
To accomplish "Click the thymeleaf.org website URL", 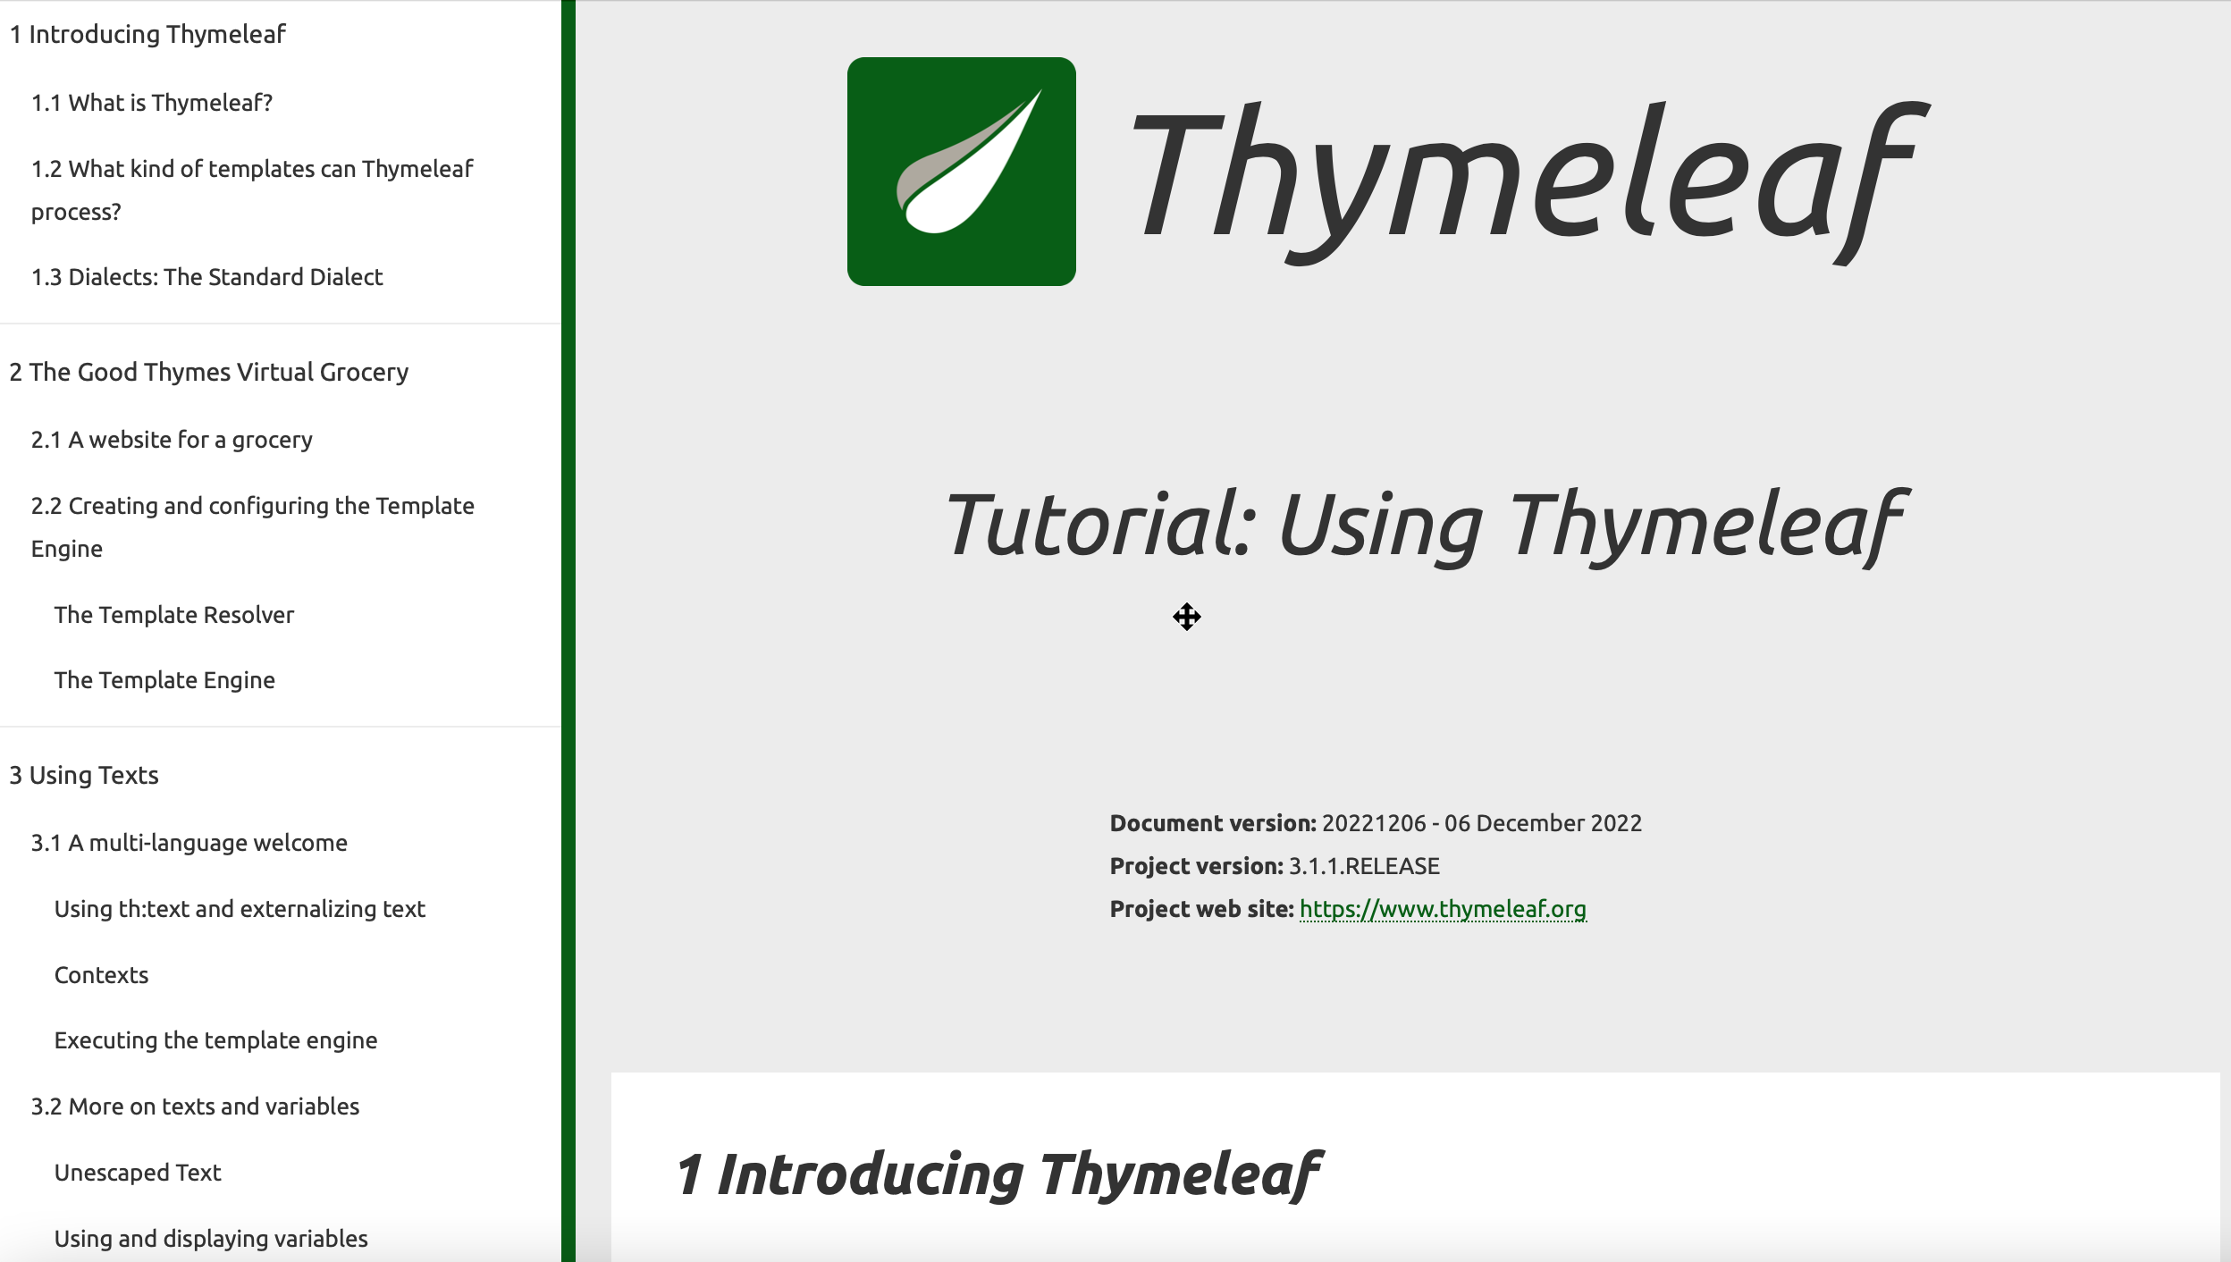I will 1442,908.
